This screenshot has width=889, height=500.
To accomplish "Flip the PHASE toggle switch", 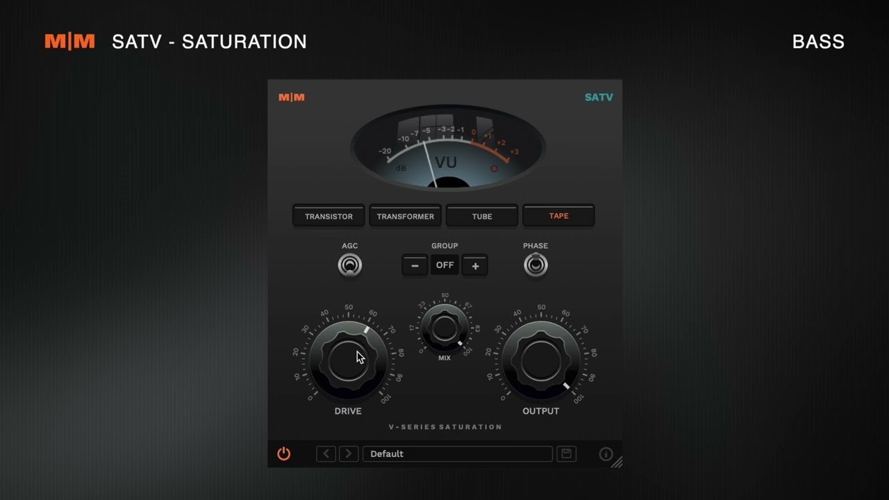I will point(535,265).
